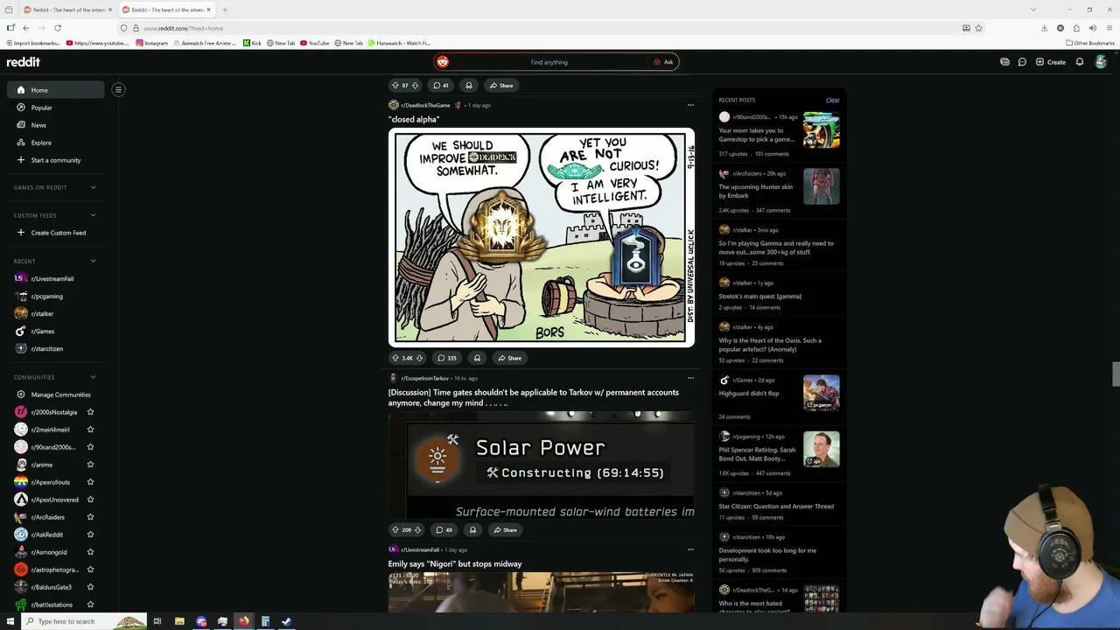Open "Highguard didn't flop" recent post
Image resolution: width=1120 pixels, height=630 pixels.
point(749,394)
